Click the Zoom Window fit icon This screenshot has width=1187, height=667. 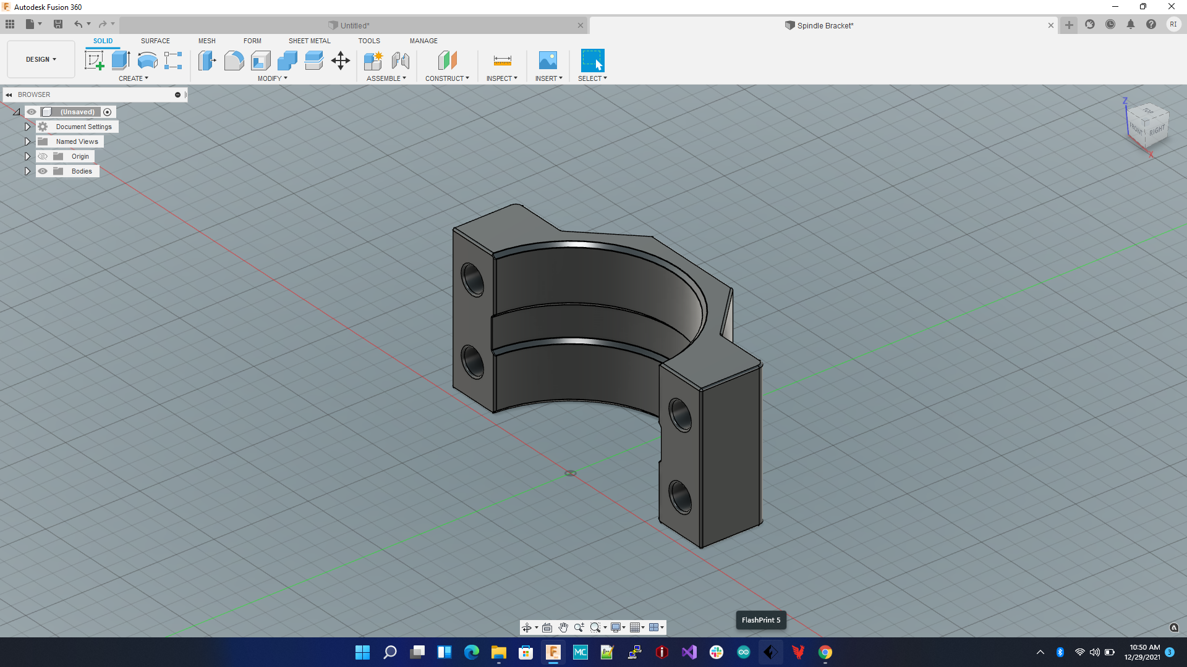pos(595,627)
